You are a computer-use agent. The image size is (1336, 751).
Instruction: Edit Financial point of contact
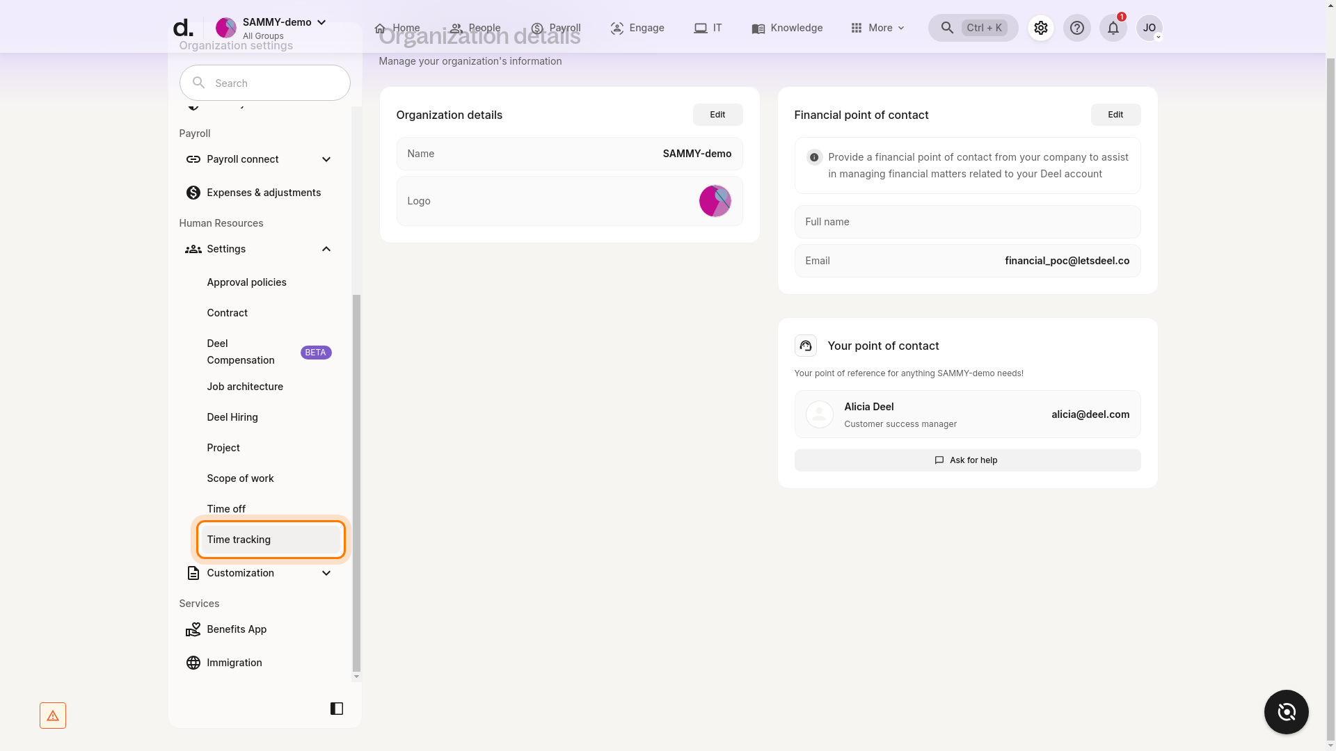[x=1115, y=115]
